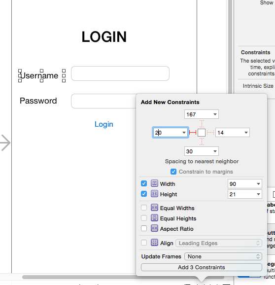Enable the Align checkbox

pyautogui.click(x=144, y=243)
